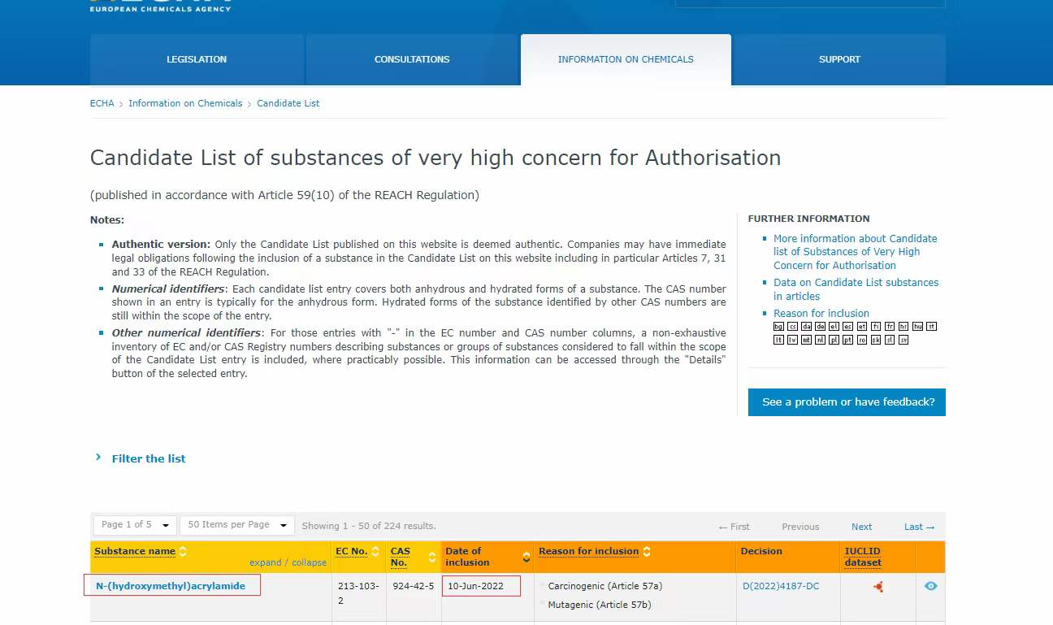
Task: Select the 'sv' language icon
Action: [903, 340]
